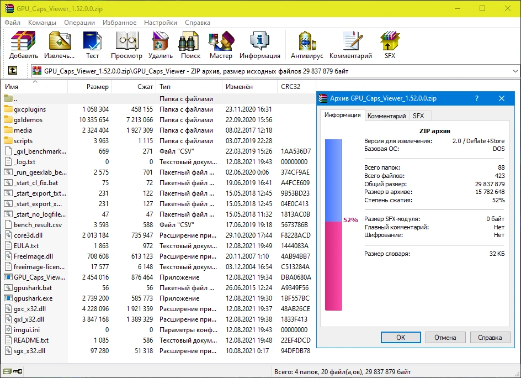The height and width of the screenshot is (378, 521).
Task: Sort by the Тип column header
Action: pyautogui.click(x=189, y=87)
